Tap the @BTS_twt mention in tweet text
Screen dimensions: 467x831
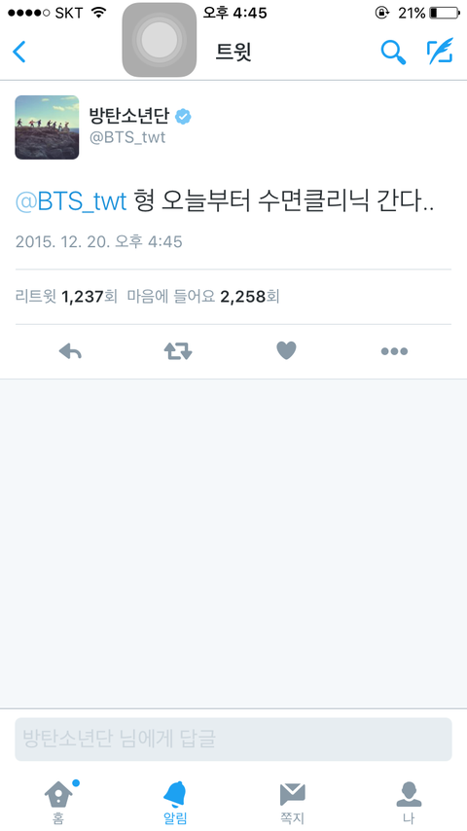(71, 202)
